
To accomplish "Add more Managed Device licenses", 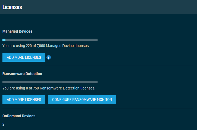I will point(24,57).
